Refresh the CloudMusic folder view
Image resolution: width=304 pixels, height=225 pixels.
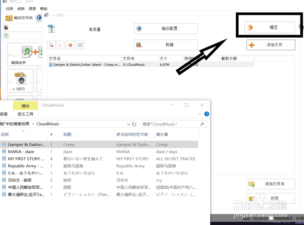tap(134, 124)
